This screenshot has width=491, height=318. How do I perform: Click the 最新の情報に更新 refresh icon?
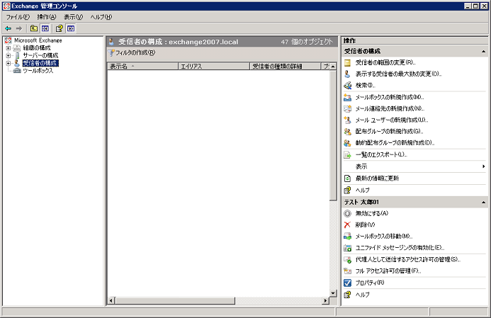click(347, 178)
